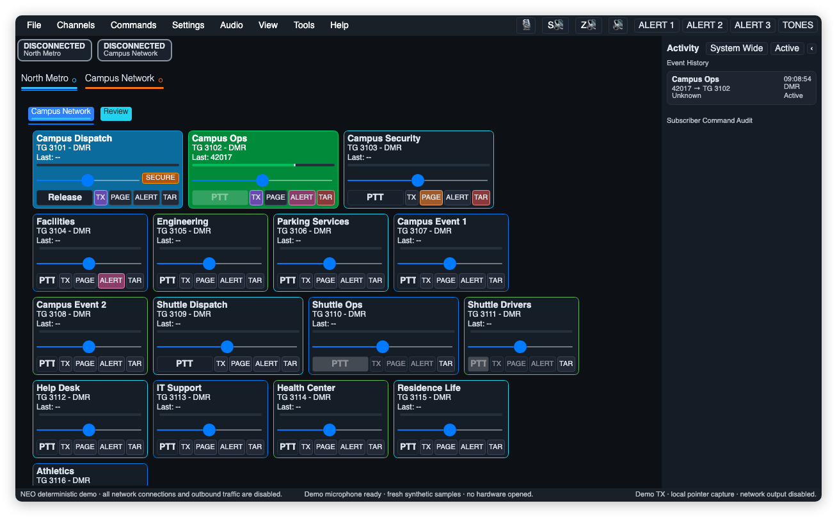This screenshot has width=837, height=517.
Task: Click PAGE on the IT Support card
Action: (205, 447)
